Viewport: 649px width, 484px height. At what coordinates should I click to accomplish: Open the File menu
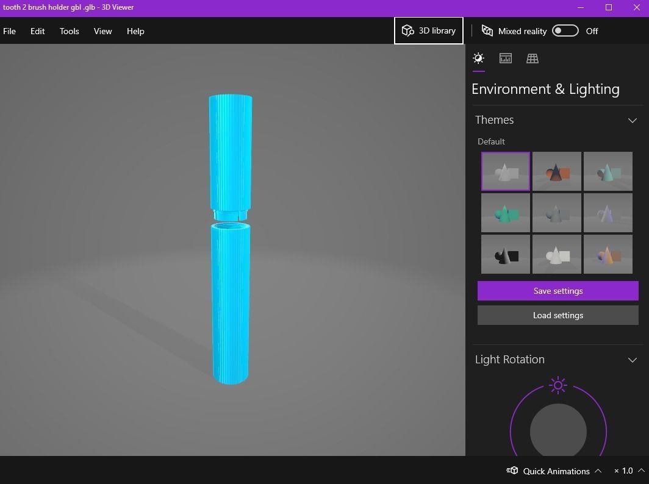(x=10, y=31)
